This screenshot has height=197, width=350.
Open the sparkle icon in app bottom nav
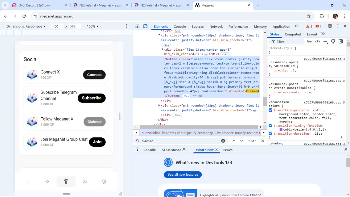[x=47, y=182]
